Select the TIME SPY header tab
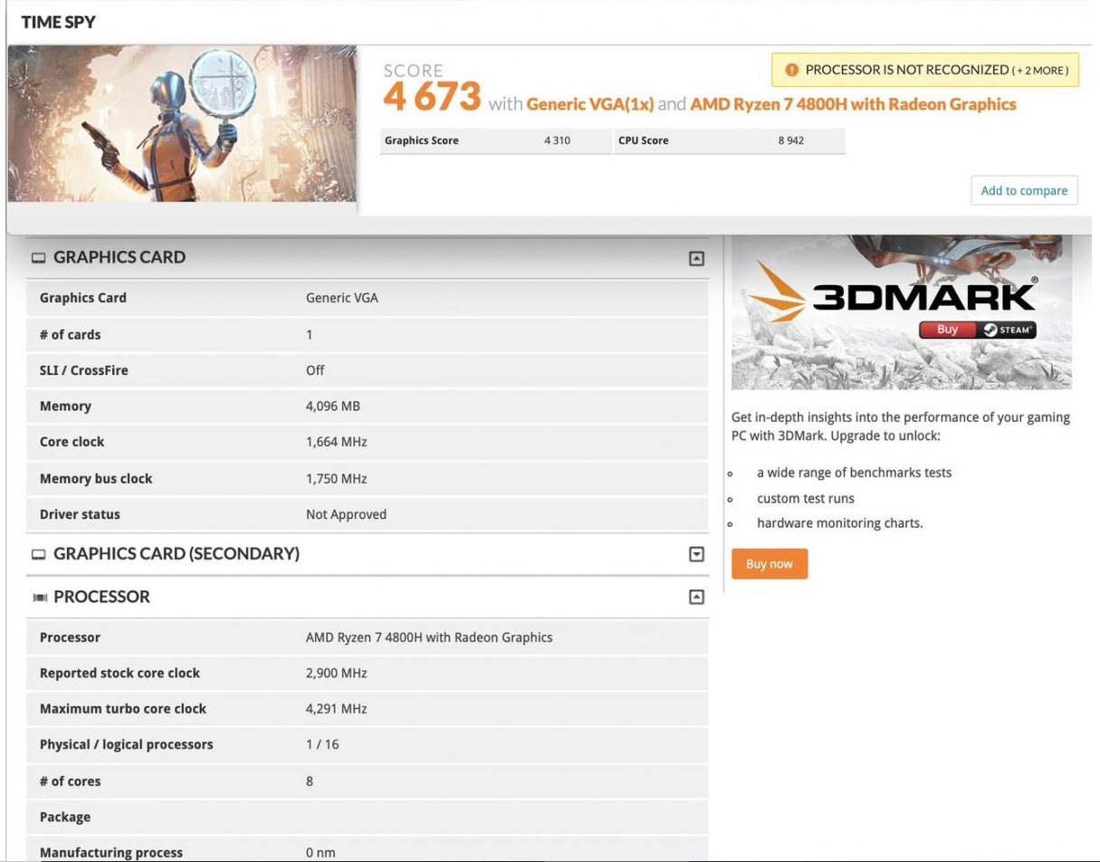 60,22
